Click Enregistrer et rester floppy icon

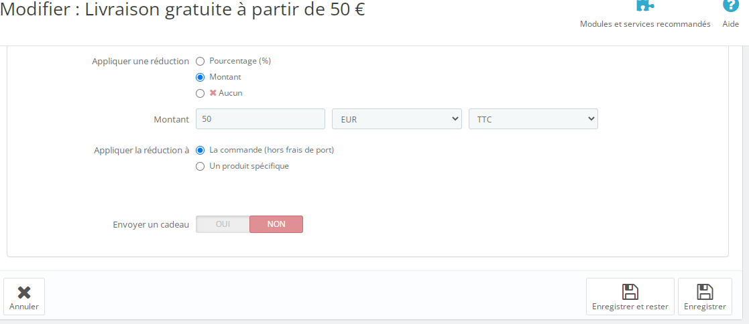[x=630, y=292]
